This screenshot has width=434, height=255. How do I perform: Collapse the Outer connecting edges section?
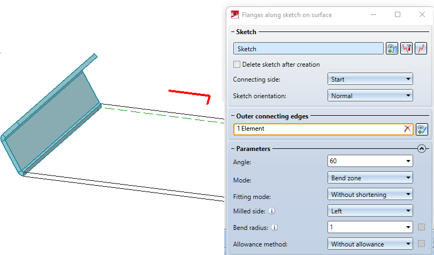pos(233,116)
